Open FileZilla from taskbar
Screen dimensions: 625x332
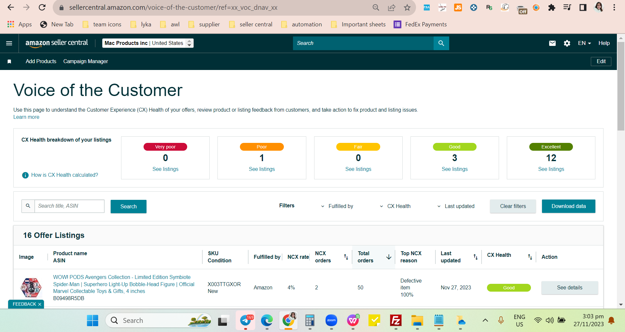click(x=396, y=321)
